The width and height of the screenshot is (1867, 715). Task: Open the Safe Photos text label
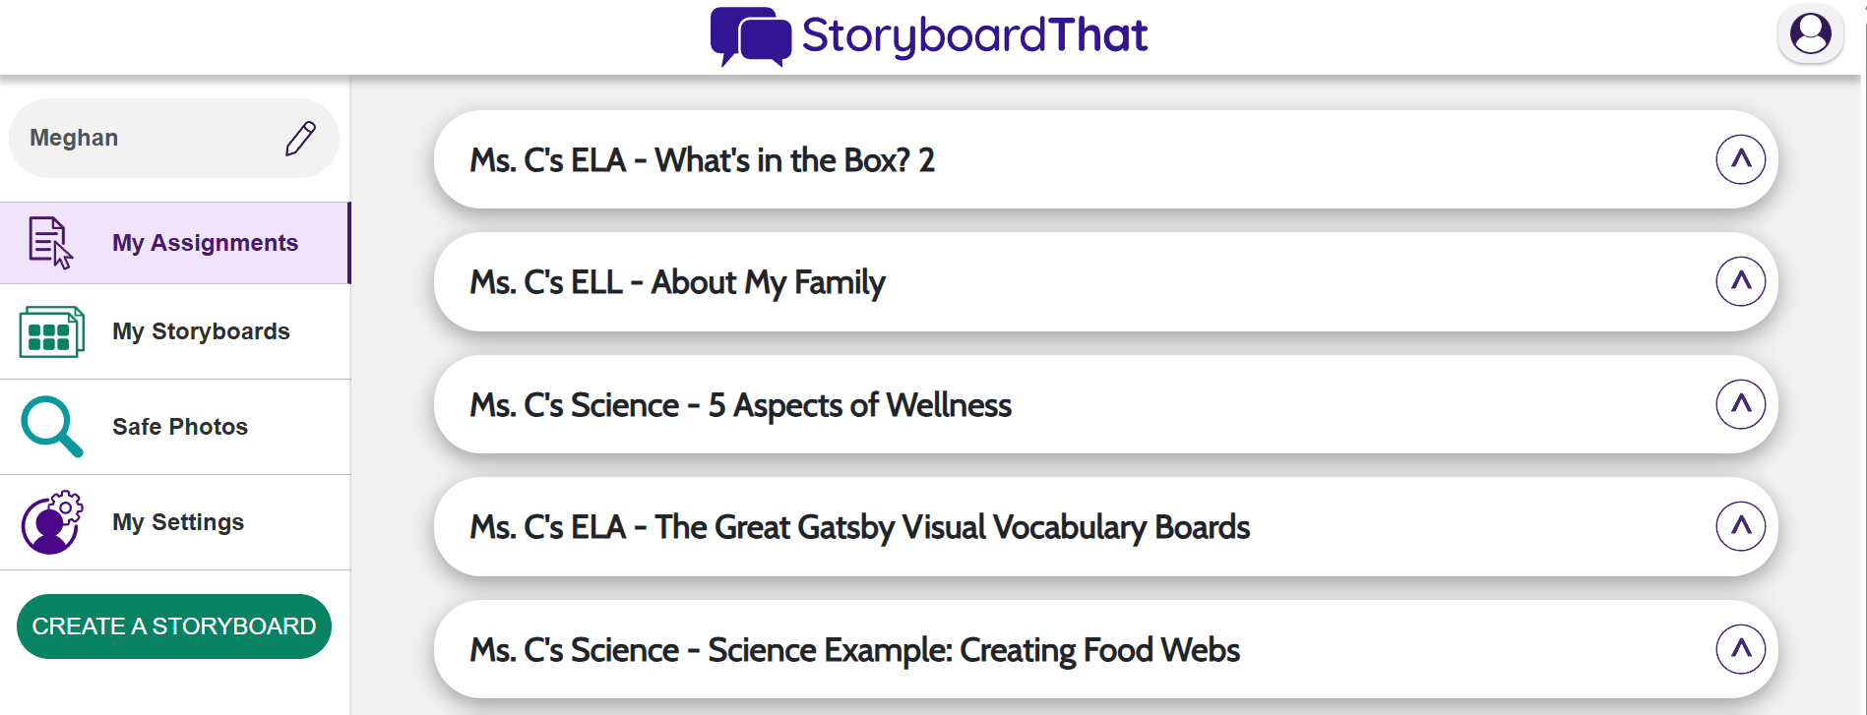[x=180, y=427]
